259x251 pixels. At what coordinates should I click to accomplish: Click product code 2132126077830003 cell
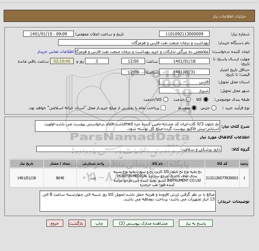click(222, 178)
